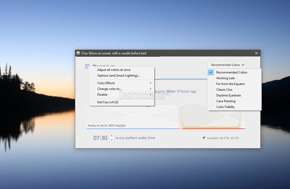
Task: Click the f.lux window title text
Action: [114, 53]
